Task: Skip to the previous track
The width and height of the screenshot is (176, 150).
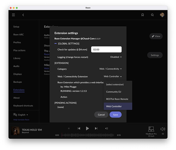Action: click(x=79, y=128)
